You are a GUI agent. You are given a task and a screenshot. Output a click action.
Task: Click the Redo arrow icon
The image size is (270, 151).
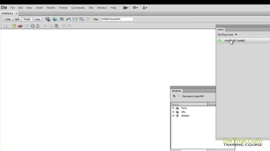pos(69,26)
